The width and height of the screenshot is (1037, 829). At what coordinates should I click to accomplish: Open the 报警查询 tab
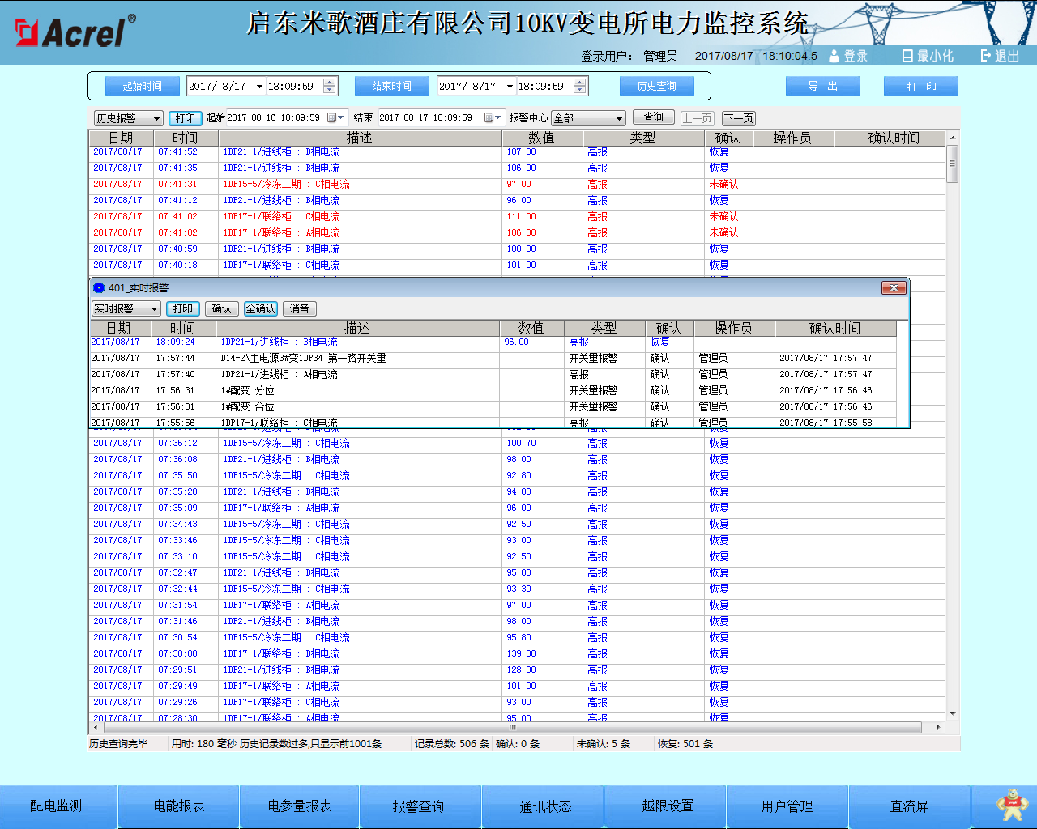[x=419, y=806]
